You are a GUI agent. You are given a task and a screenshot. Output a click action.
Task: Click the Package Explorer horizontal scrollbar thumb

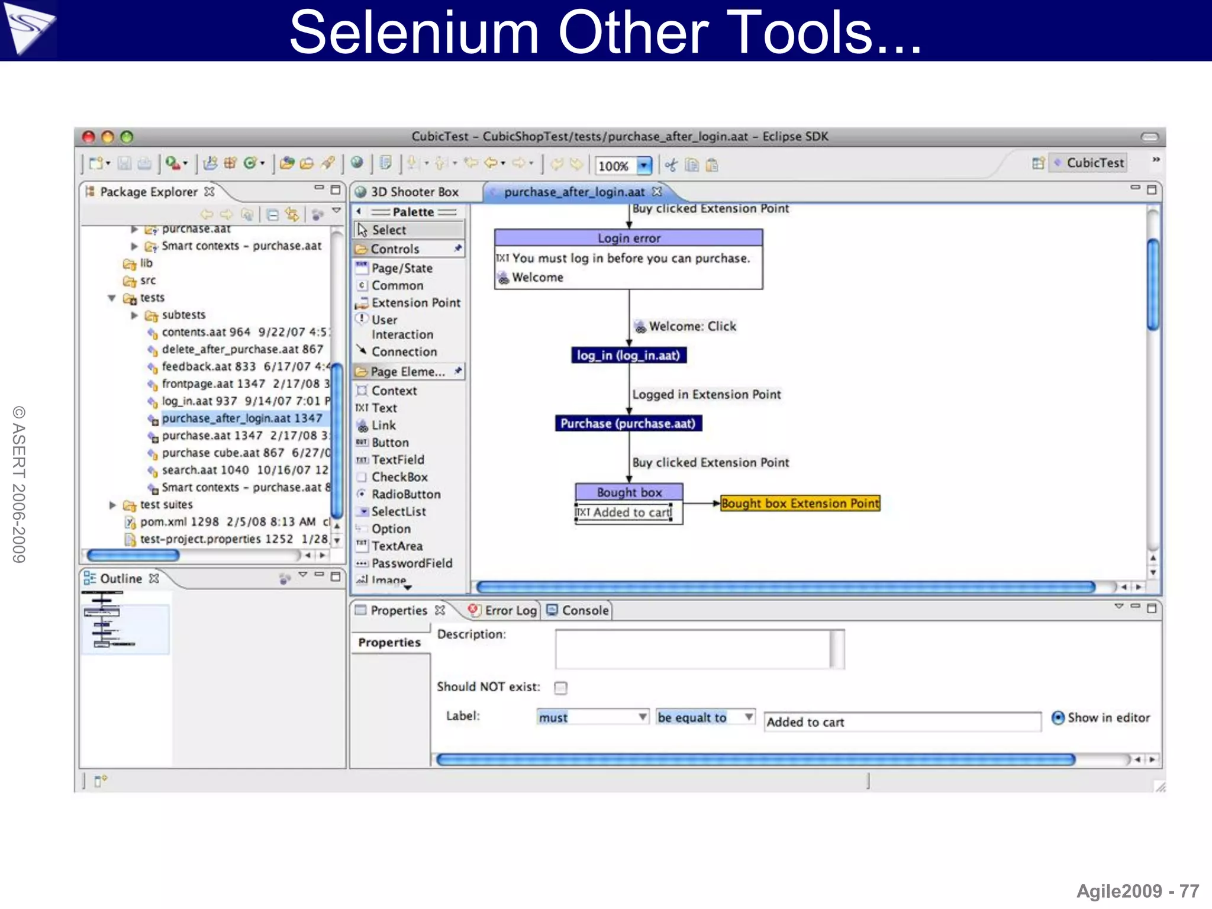133,555
